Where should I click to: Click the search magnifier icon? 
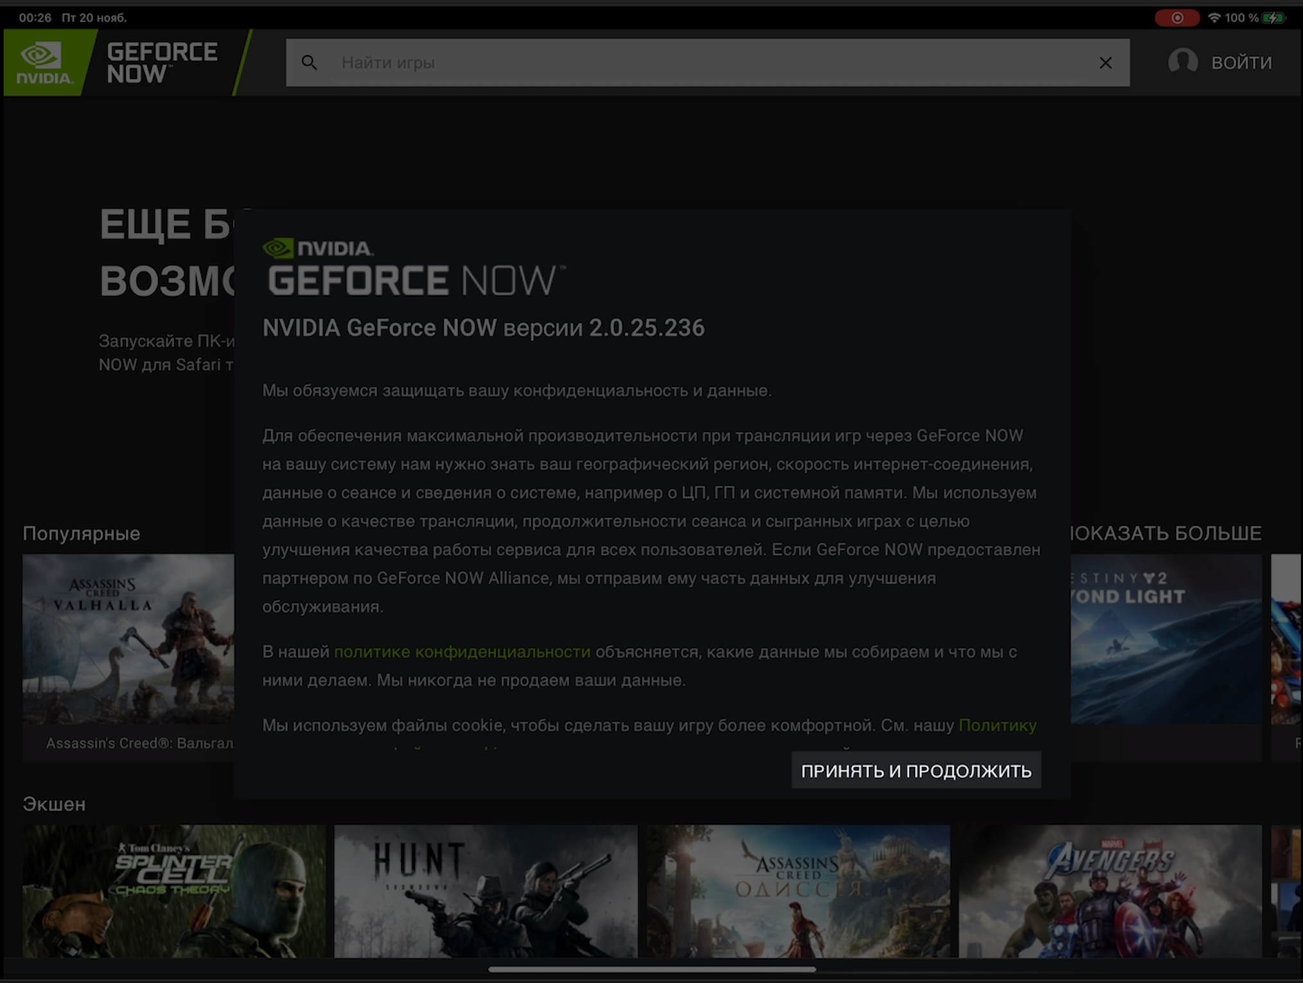pos(310,63)
